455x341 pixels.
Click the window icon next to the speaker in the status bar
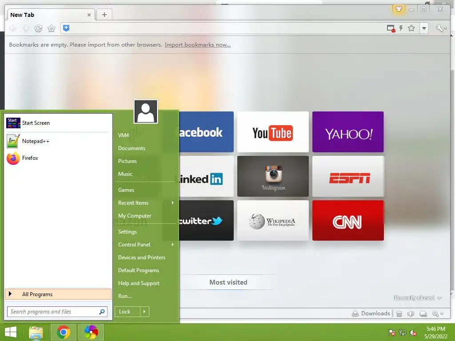coord(423,313)
